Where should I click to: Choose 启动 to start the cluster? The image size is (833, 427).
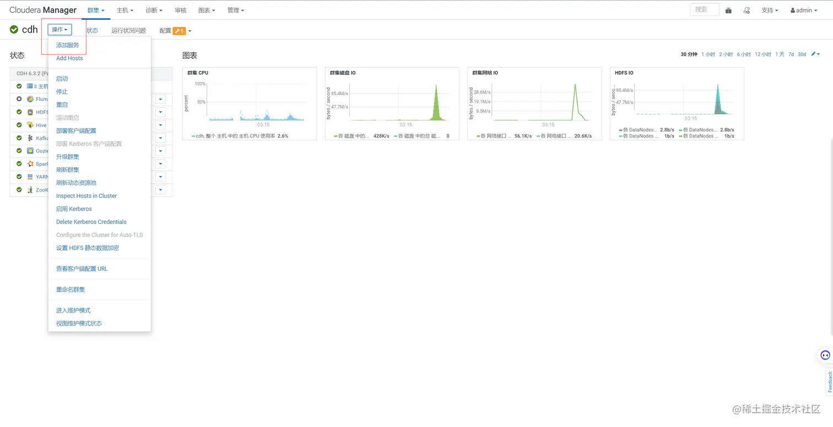(62, 79)
